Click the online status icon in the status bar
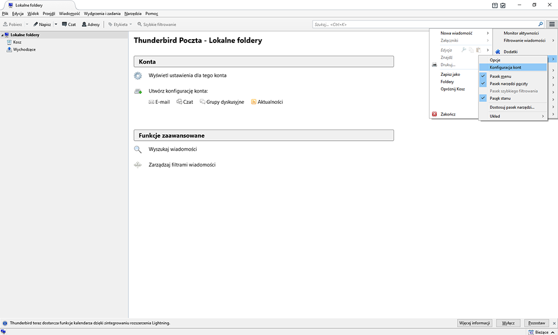The image size is (558, 335). tap(3, 332)
